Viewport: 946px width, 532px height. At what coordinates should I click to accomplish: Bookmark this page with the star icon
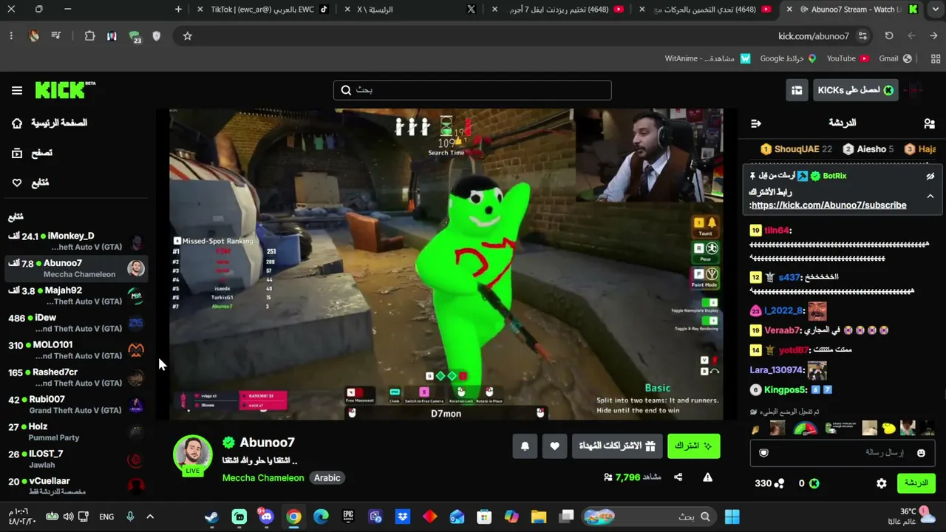188,35
